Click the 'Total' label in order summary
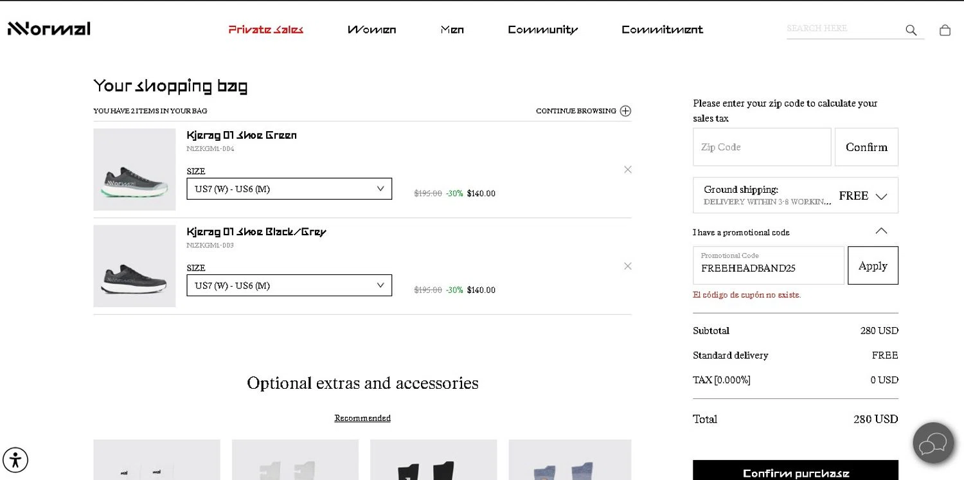This screenshot has height=480, width=964. pos(705,419)
